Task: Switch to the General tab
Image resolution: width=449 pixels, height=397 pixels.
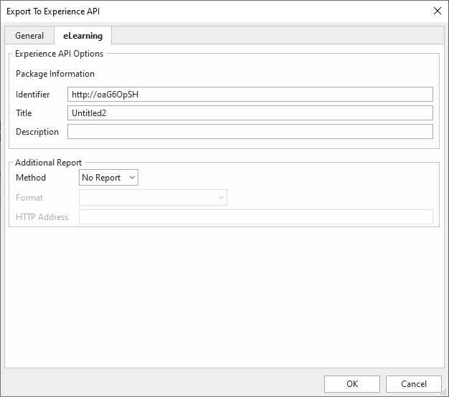Action: tap(29, 36)
